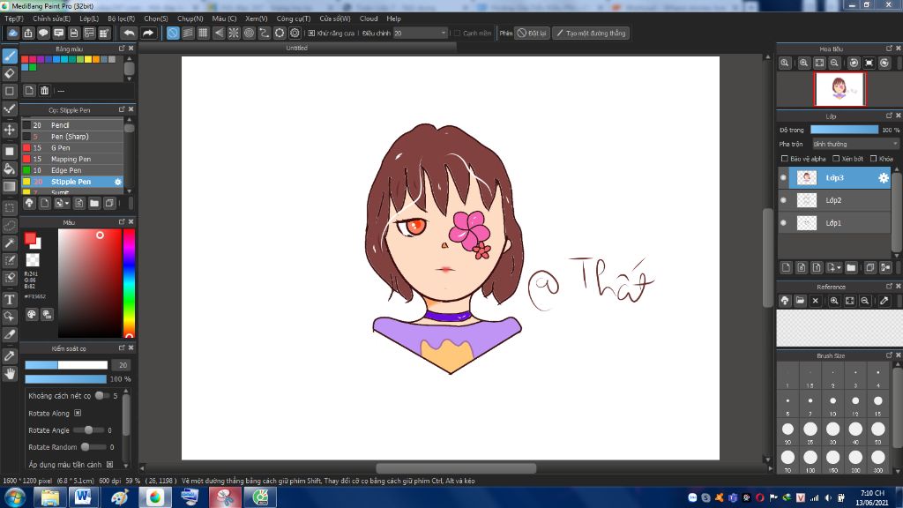
Task: Add a new layer in Layer panel
Action: [x=786, y=267]
